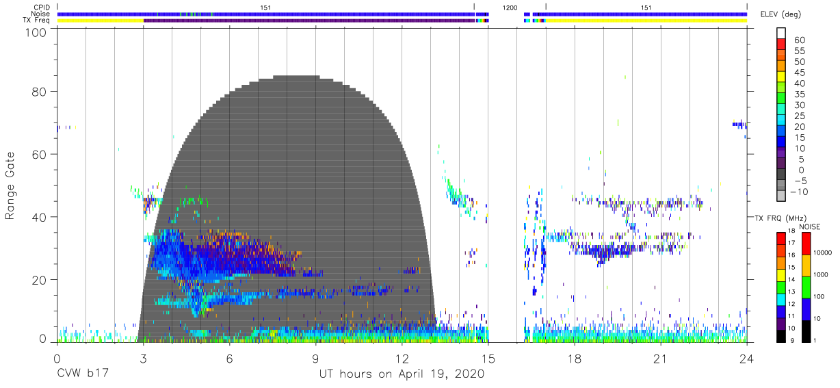Click hour 12 on the UT time axis
The width and height of the screenshot is (840, 388).
click(x=402, y=358)
